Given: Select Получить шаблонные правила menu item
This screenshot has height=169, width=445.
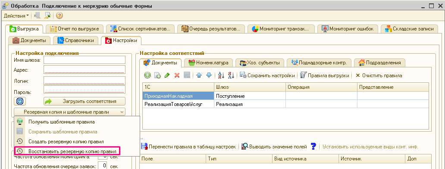Looking at the screenshot, I should point(62,122).
